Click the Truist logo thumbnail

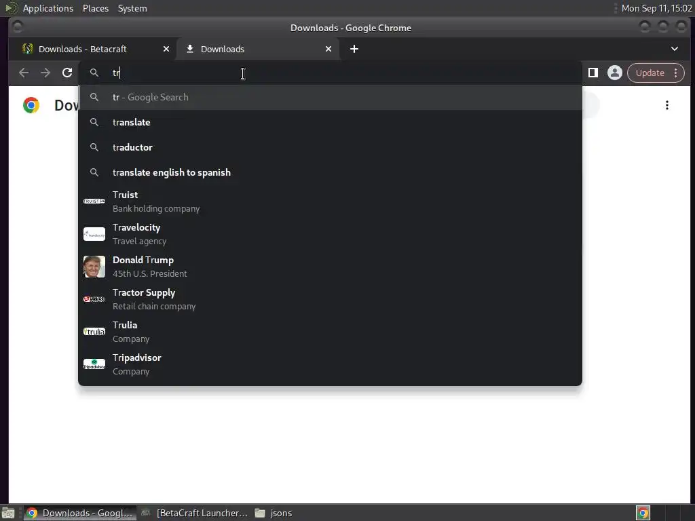coord(94,201)
